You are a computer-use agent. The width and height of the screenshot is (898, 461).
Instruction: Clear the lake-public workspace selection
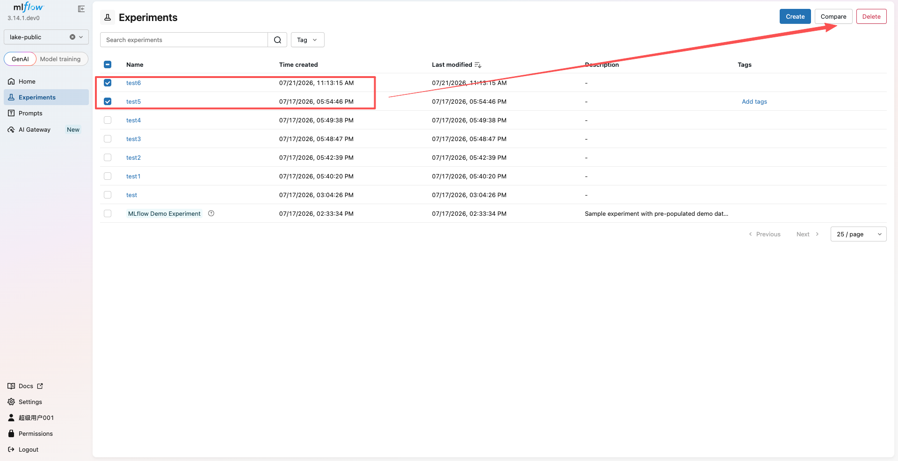pyautogui.click(x=72, y=37)
